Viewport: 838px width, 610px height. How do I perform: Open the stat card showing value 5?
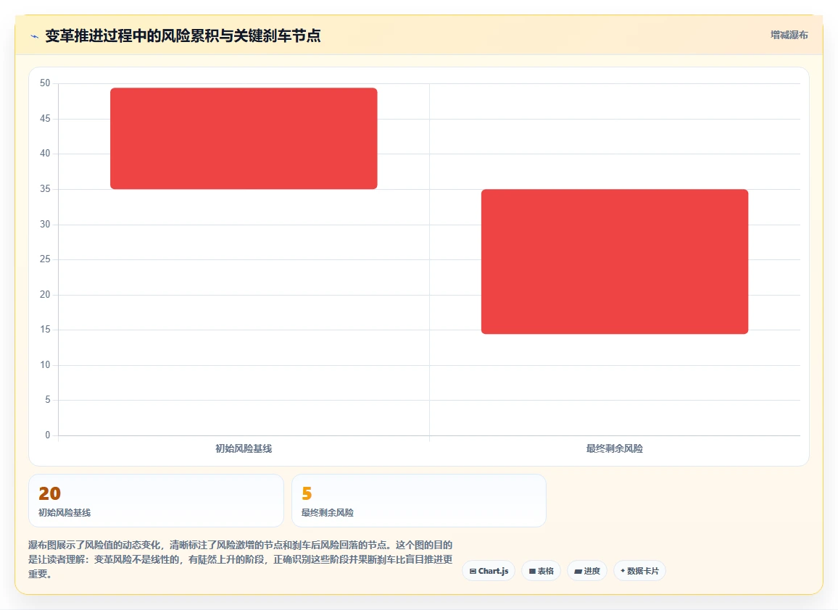(419, 501)
